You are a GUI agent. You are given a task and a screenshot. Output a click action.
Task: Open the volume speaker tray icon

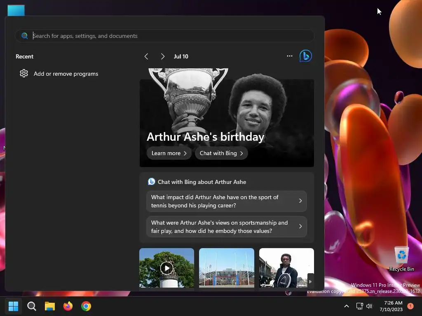369,306
